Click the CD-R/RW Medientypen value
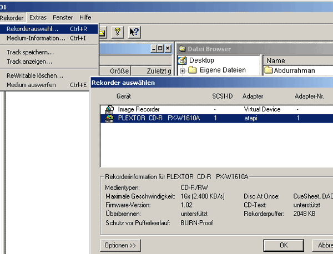 tap(194, 187)
